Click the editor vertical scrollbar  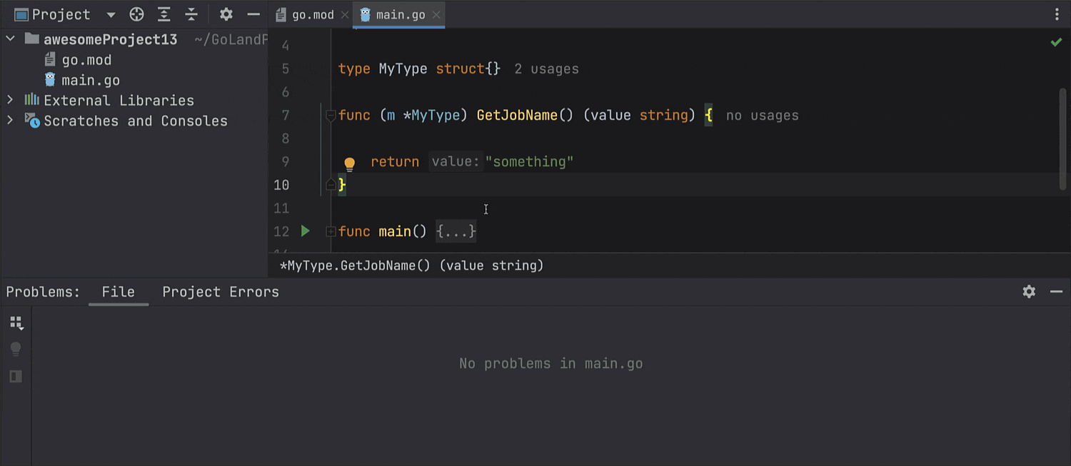[x=1062, y=139]
